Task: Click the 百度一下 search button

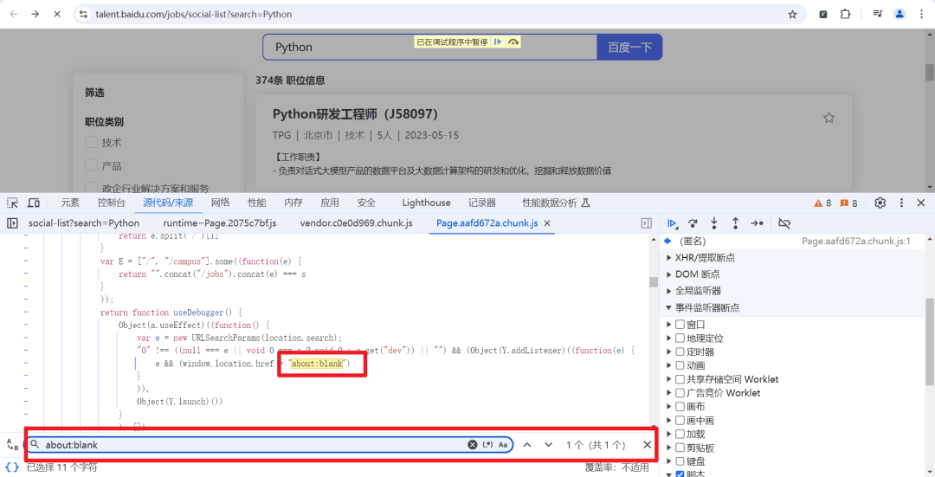Action: click(629, 47)
